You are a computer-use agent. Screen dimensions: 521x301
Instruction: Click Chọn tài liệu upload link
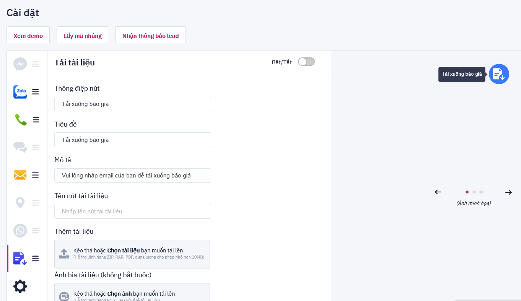click(123, 251)
